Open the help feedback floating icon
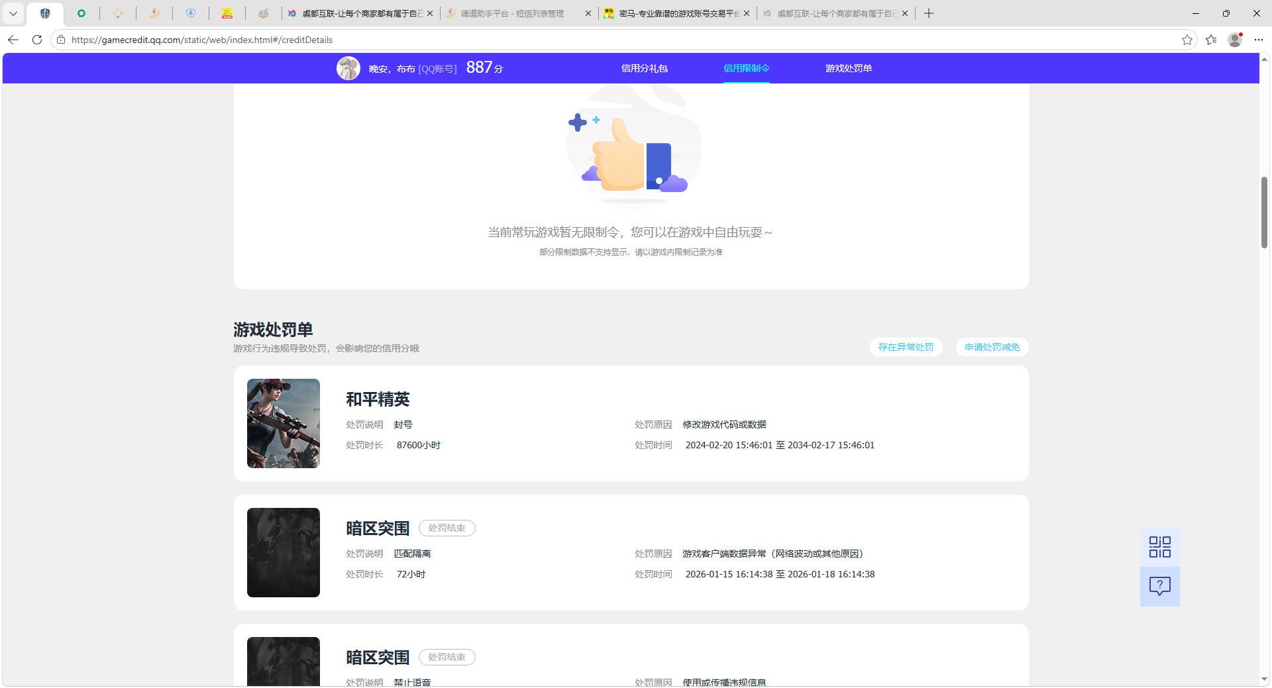1272x688 pixels. click(1159, 586)
